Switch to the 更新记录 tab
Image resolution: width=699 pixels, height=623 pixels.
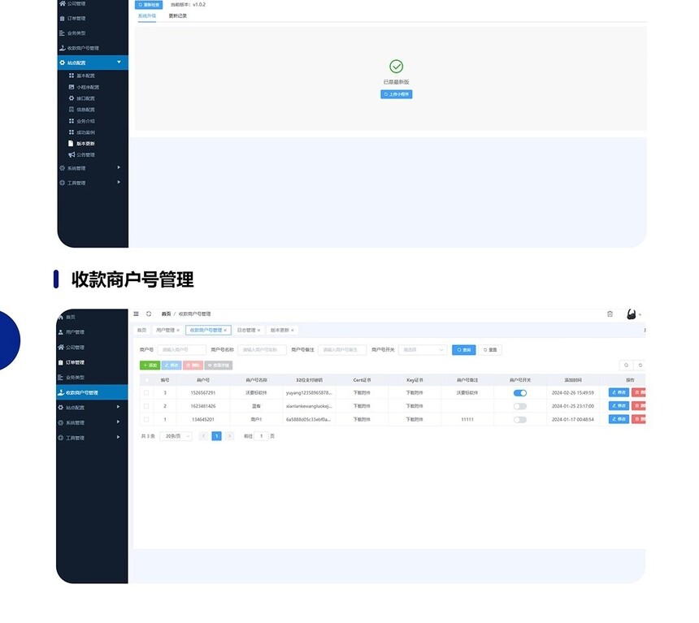(x=178, y=16)
